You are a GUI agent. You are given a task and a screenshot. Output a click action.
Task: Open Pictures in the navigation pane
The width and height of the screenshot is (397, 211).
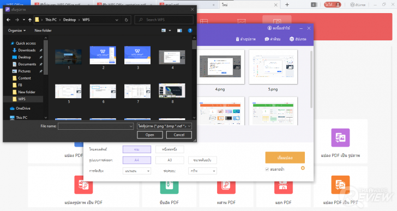21,71
